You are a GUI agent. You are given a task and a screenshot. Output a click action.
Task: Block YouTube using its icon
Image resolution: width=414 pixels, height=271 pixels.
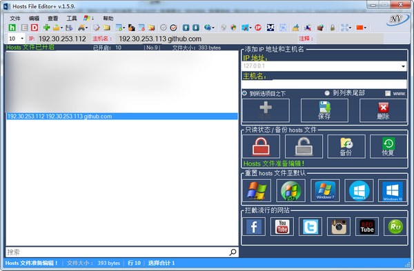(282, 226)
